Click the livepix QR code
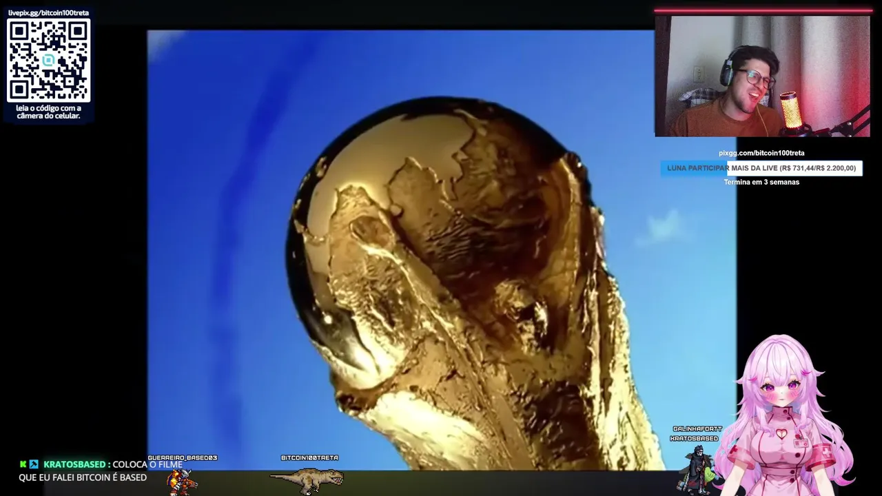Image resolution: width=882 pixels, height=496 pixels. [48, 60]
